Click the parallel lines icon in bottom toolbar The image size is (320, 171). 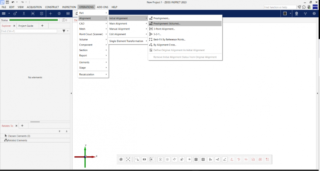click(167, 159)
